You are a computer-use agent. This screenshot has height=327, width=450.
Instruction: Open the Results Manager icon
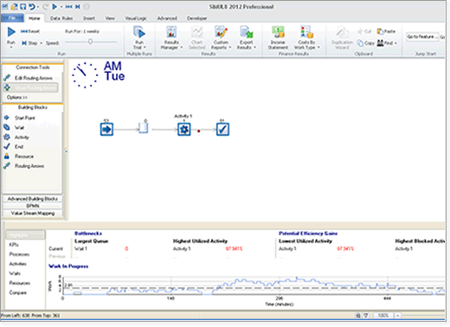pyautogui.click(x=171, y=32)
